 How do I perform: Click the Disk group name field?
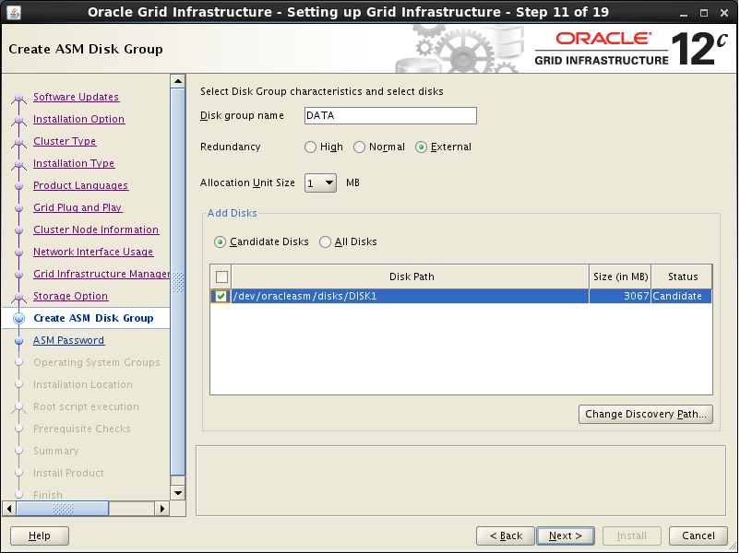pyautogui.click(x=390, y=115)
